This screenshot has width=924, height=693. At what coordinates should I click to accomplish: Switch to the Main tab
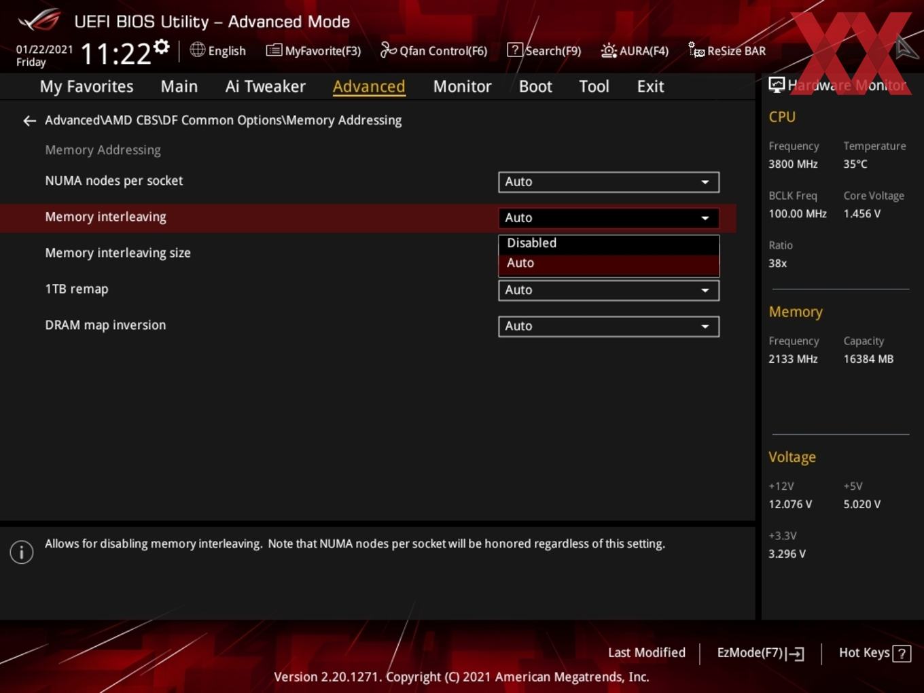click(179, 86)
